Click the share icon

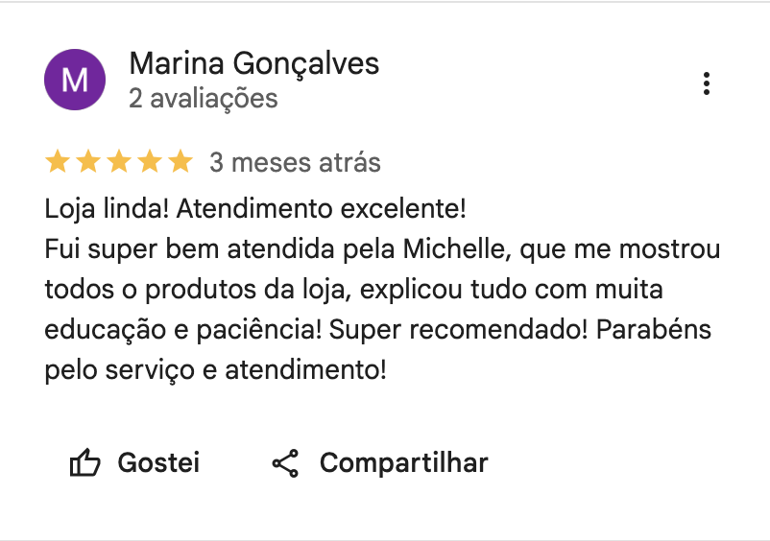pos(285,463)
